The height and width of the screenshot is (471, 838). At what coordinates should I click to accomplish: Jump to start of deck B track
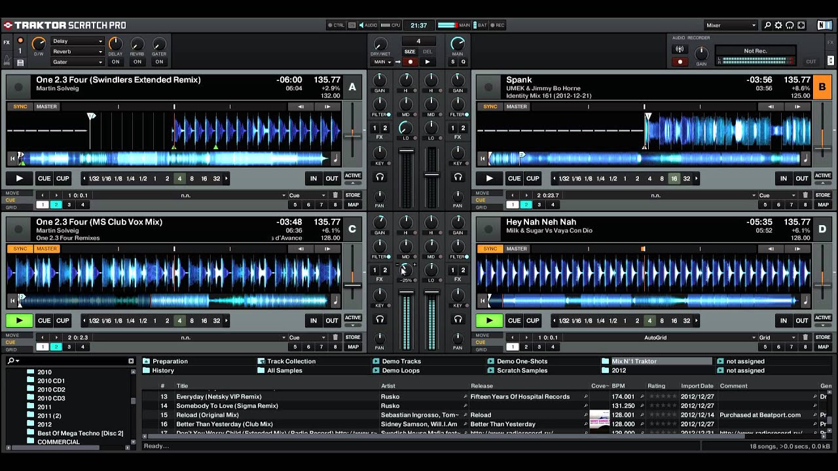point(481,158)
